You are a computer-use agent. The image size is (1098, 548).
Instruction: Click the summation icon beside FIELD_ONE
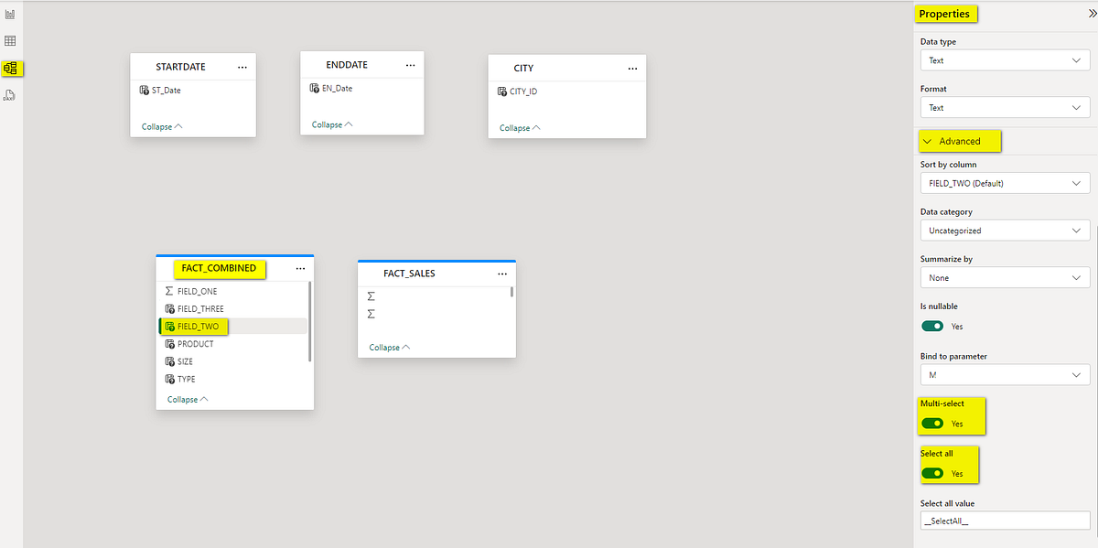pyautogui.click(x=168, y=291)
